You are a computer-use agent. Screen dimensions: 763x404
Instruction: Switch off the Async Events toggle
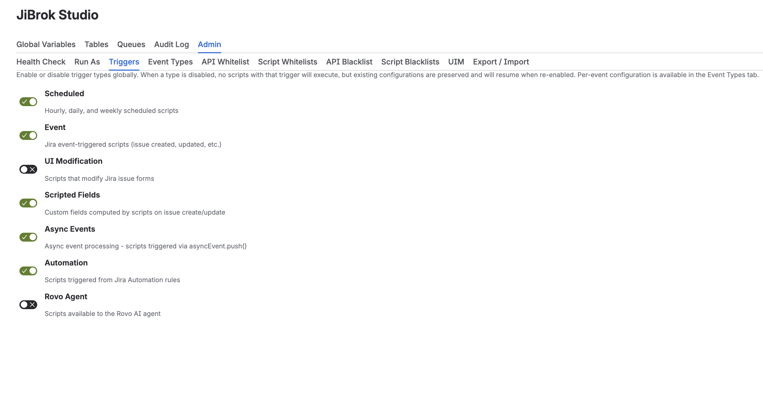tap(28, 237)
